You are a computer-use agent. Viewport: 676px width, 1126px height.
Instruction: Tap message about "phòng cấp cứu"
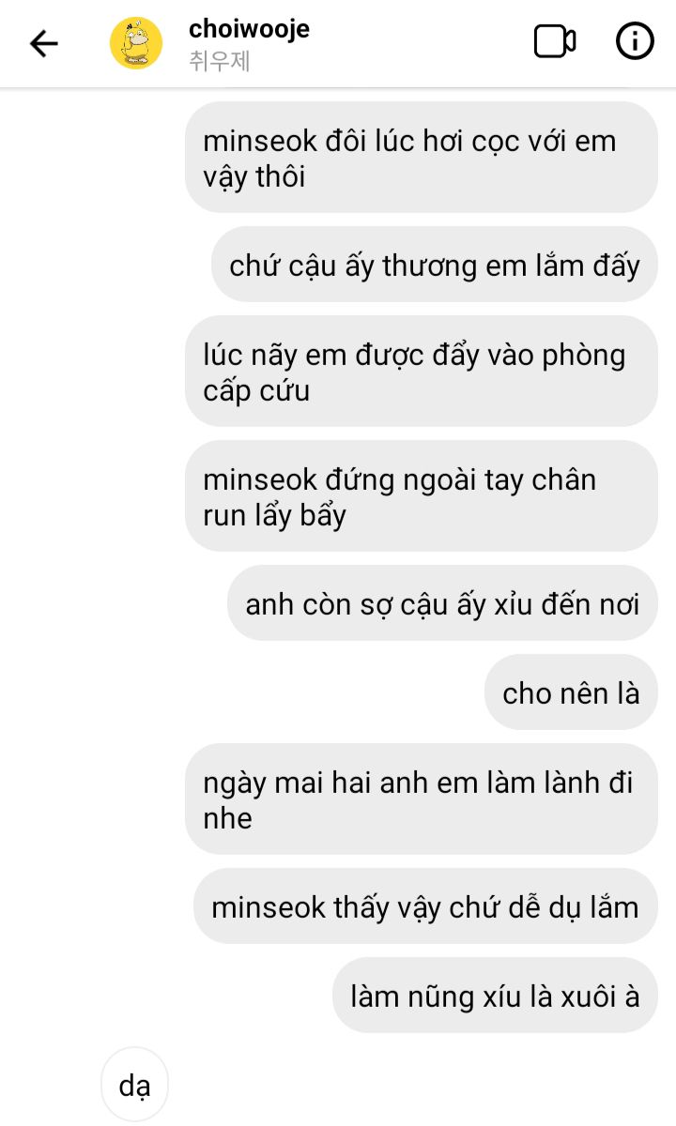point(421,372)
